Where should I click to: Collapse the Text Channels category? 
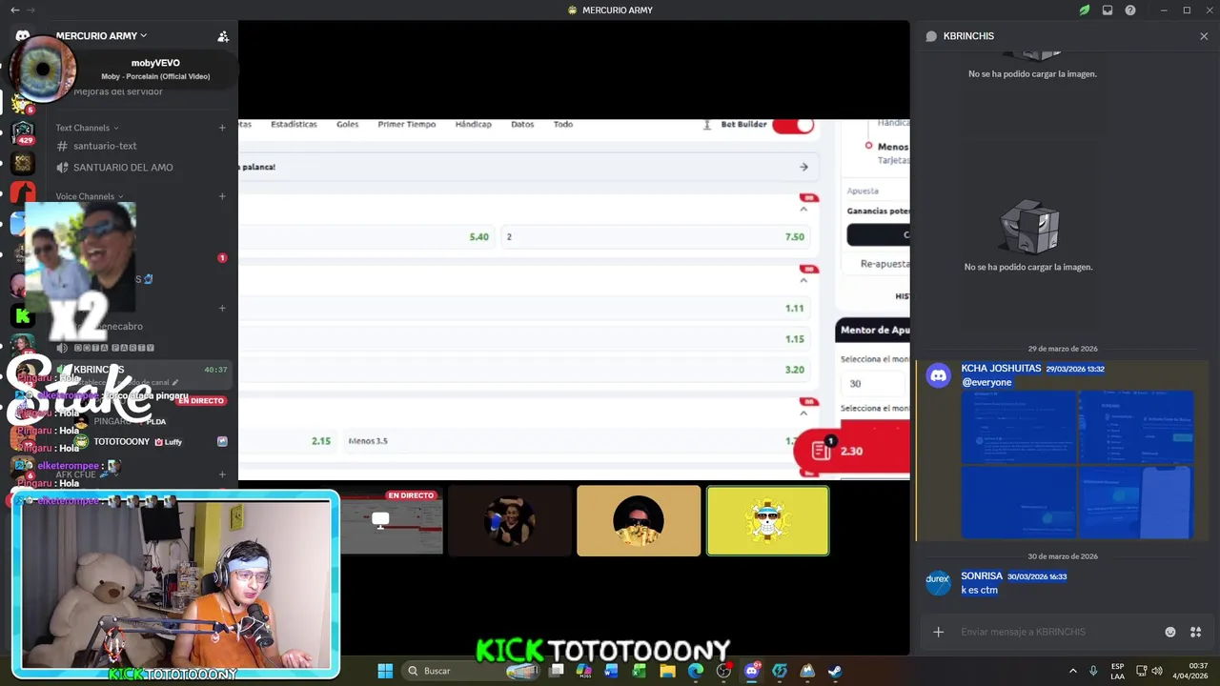[x=87, y=128]
